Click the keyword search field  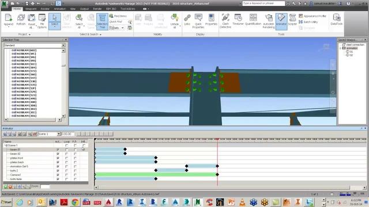263,3
